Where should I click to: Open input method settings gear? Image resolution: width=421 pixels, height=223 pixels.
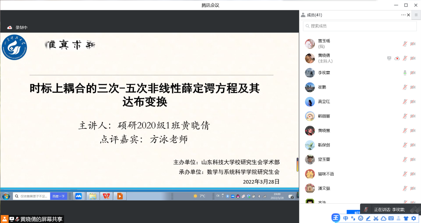click(414, 219)
